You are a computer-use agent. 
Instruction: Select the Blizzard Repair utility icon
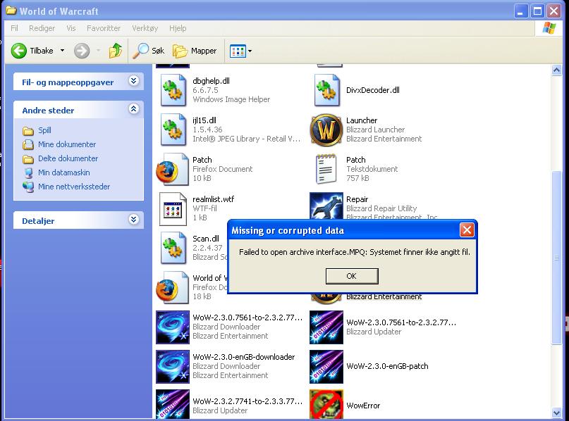click(326, 206)
